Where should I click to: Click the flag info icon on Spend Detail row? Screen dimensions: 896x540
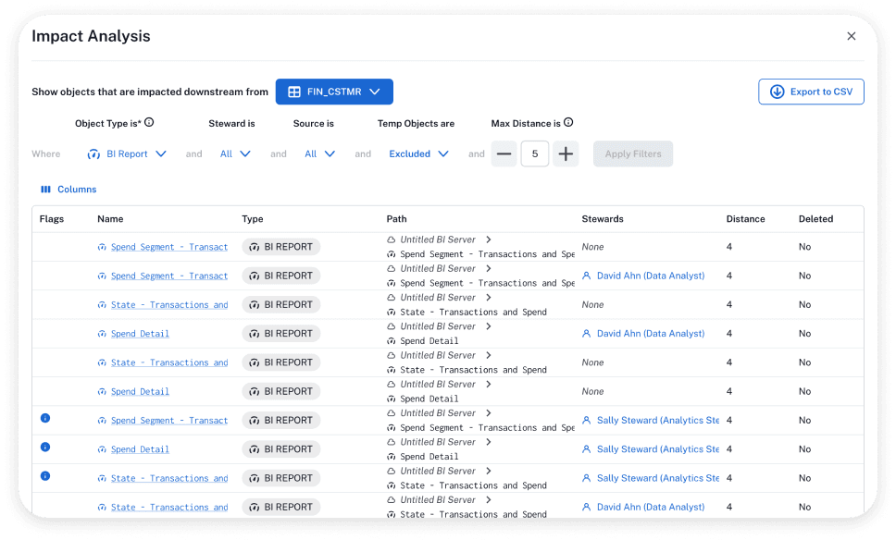tap(45, 447)
